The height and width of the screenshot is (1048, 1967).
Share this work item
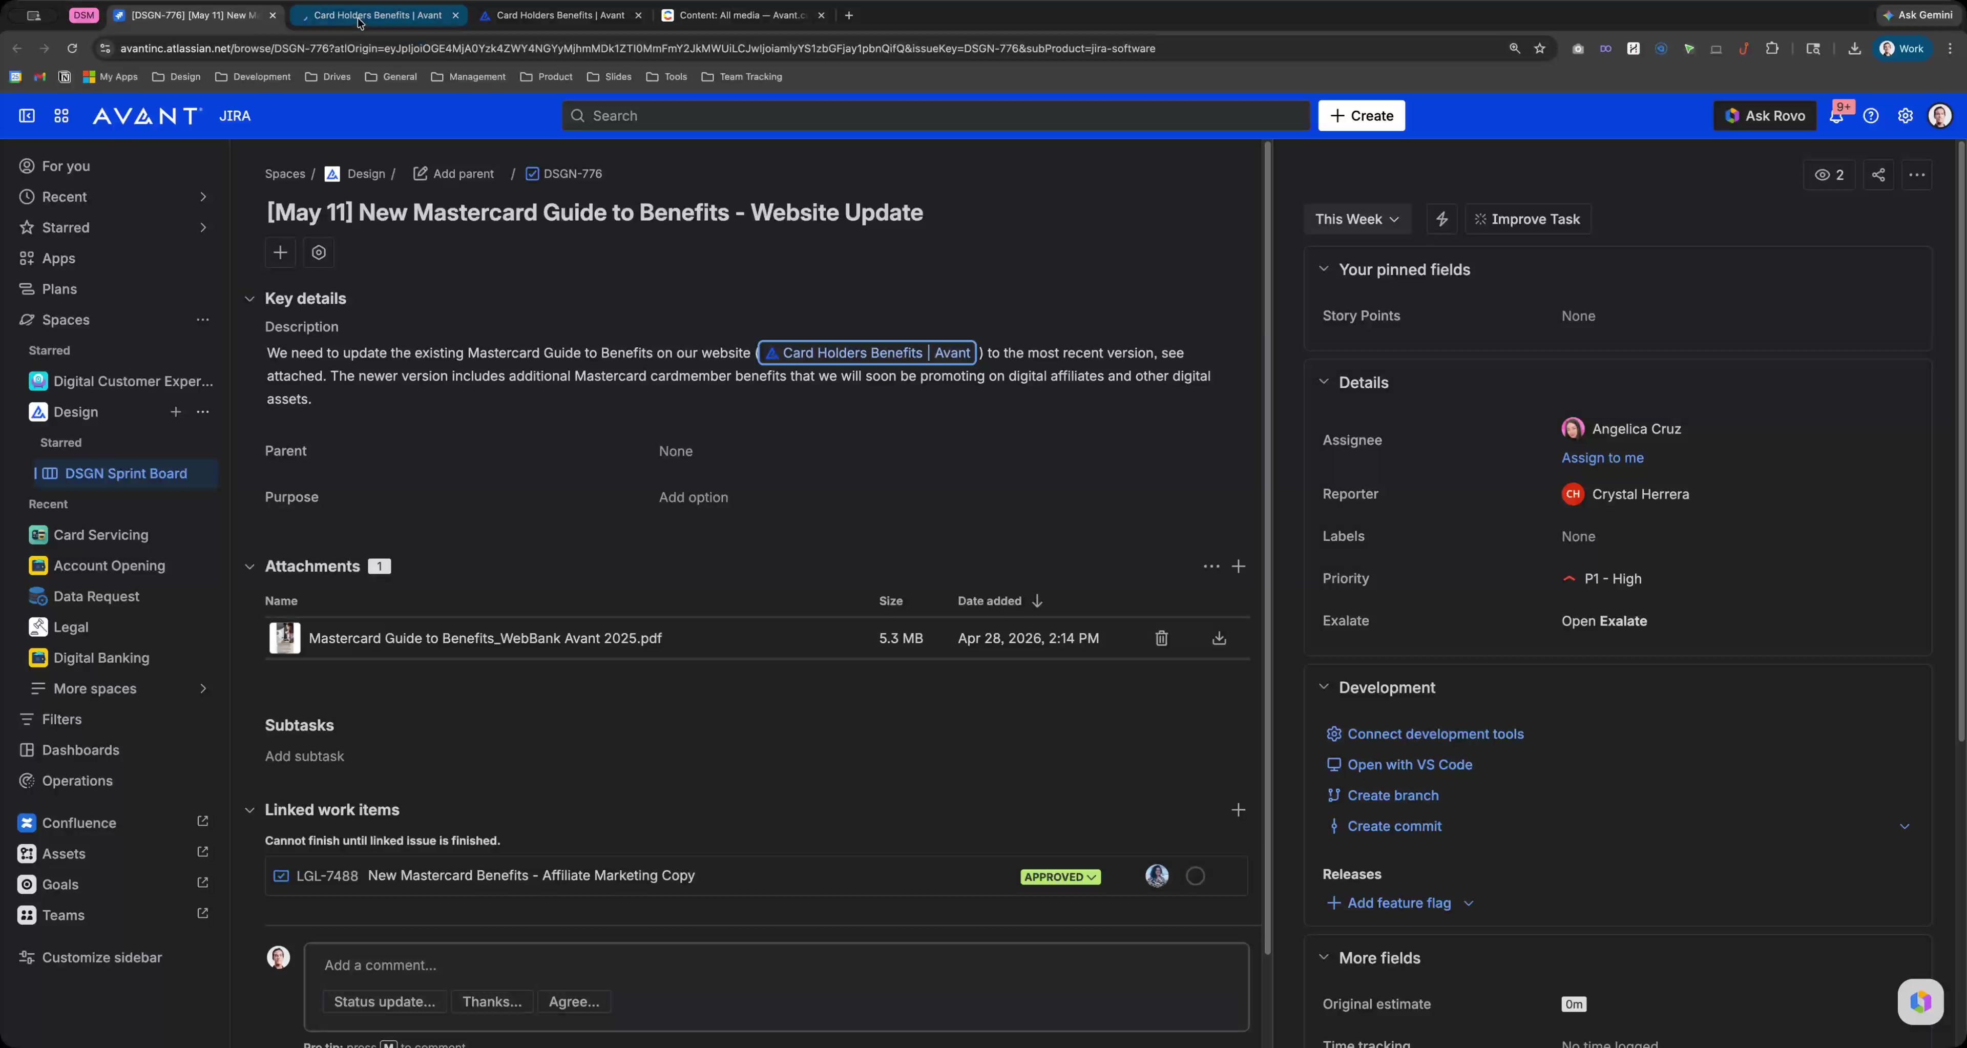[1878, 175]
